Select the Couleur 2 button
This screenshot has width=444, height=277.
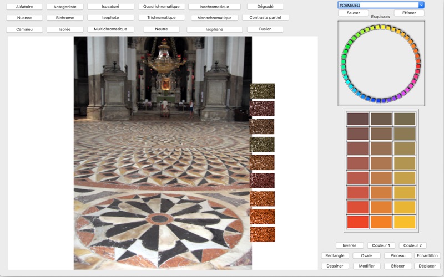412,245
